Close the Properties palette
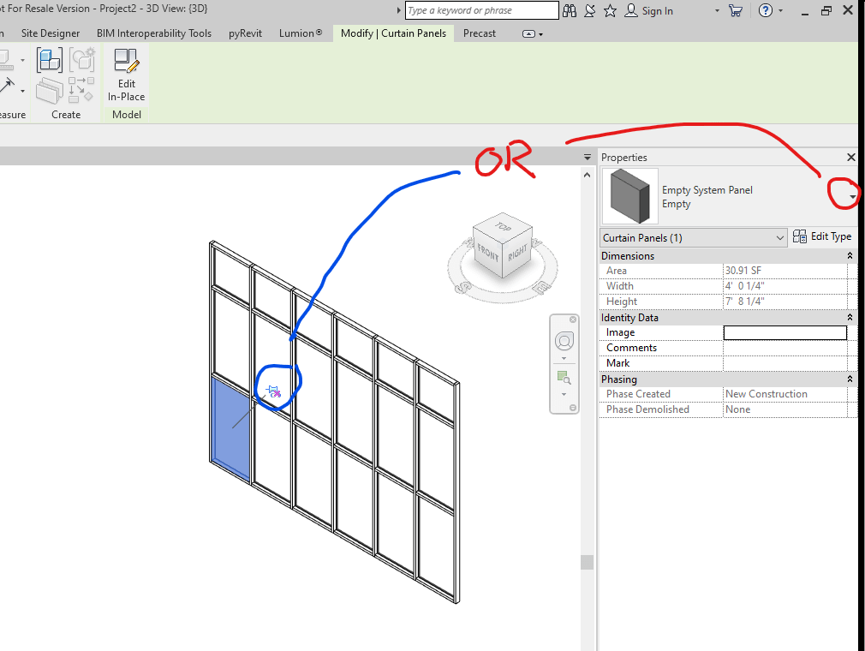 850,157
